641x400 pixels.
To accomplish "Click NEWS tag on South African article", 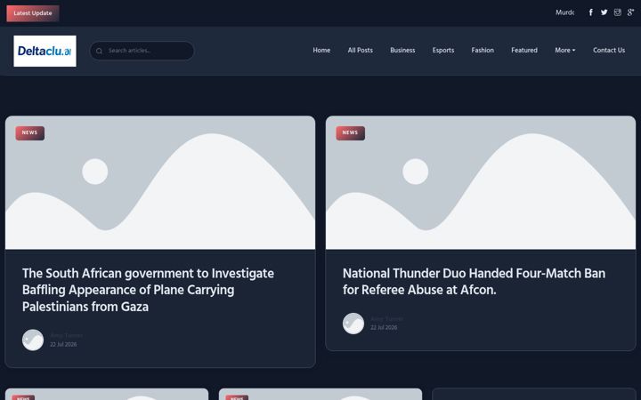I will click(x=30, y=133).
